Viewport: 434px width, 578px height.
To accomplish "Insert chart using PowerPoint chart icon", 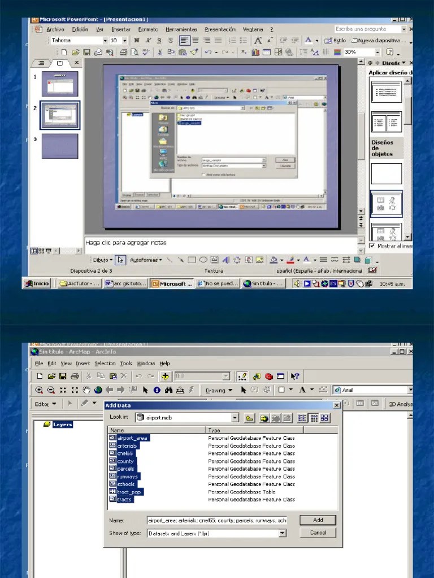I will [255, 52].
